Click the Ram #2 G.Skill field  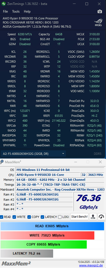[x=44, y=199]
